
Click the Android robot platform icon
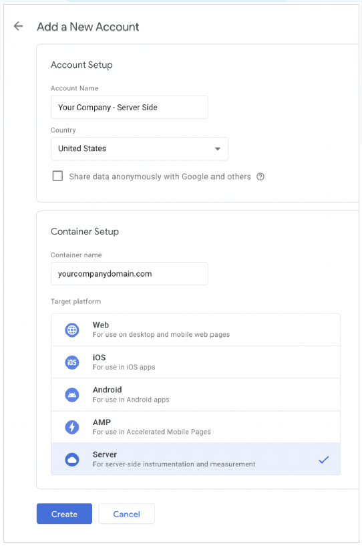point(72,394)
